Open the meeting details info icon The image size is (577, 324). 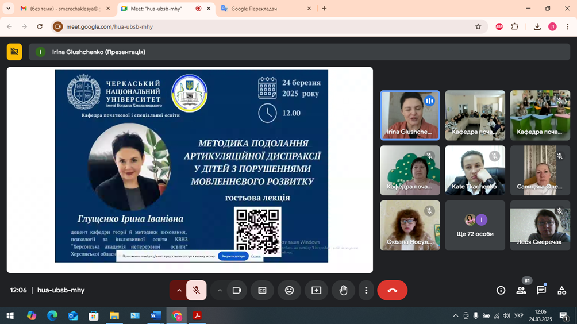tap(501, 291)
